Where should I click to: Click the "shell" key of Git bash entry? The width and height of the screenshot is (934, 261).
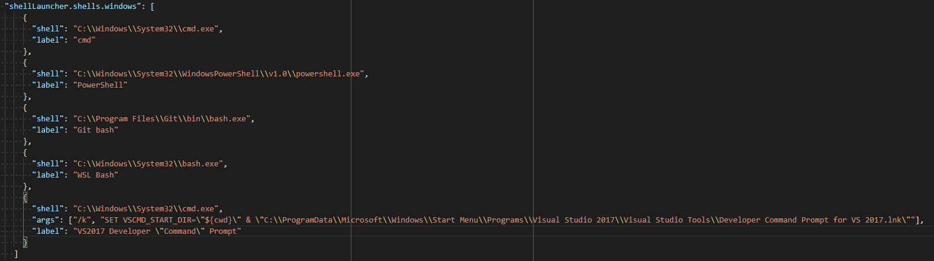pos(48,118)
